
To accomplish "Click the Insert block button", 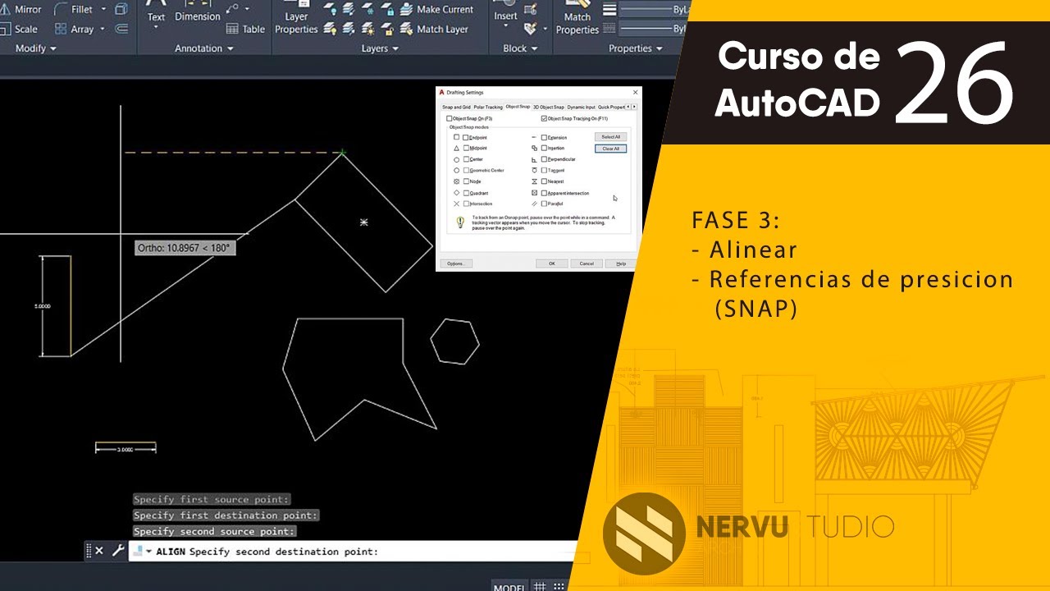I will [505, 11].
